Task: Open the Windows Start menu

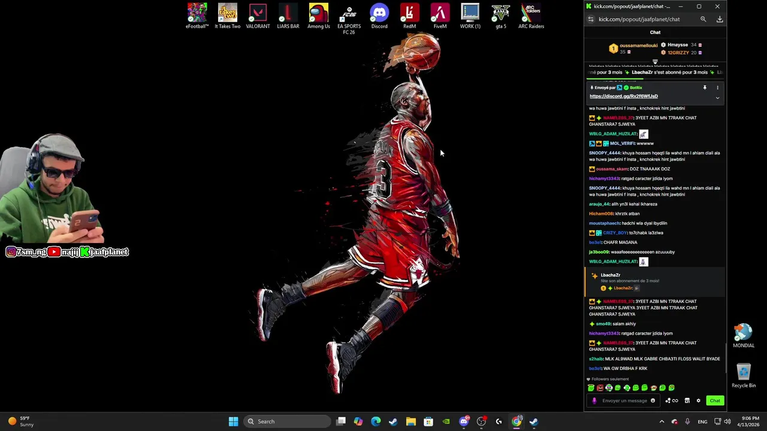Action: click(233, 421)
